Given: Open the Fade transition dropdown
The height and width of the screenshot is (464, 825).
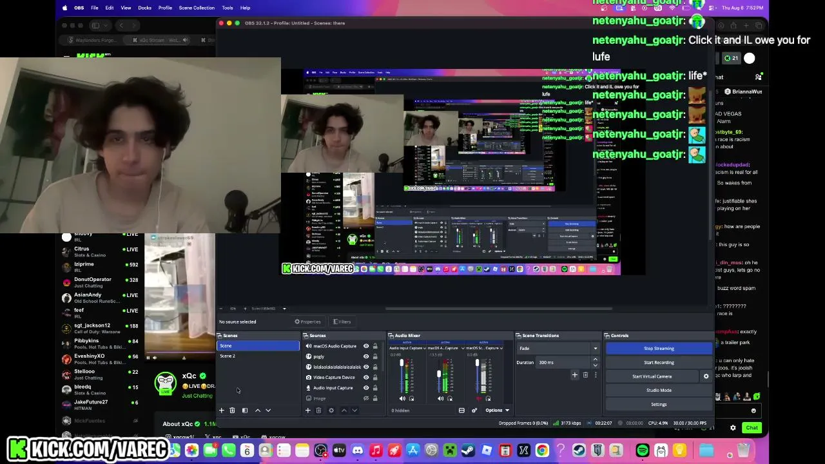Looking at the screenshot, I should (558, 349).
